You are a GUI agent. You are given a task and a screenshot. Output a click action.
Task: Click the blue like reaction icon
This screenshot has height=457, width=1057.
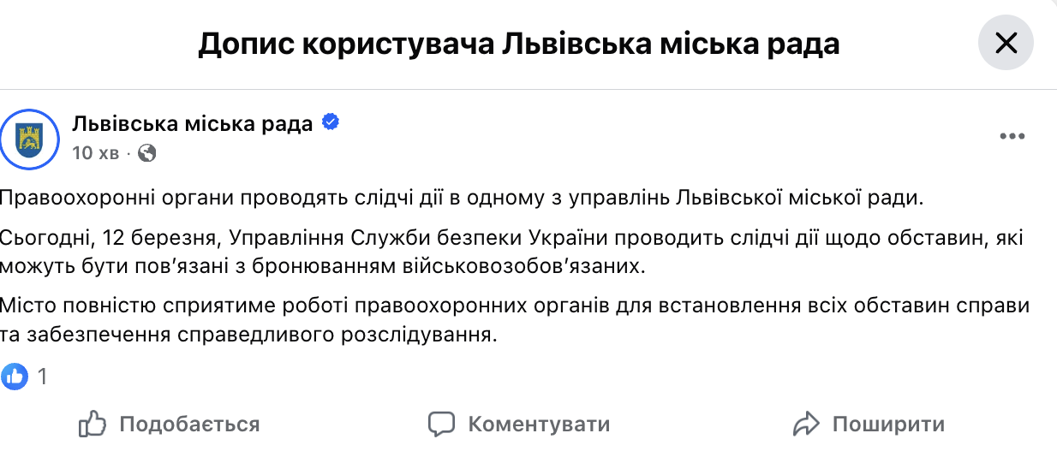click(x=15, y=375)
